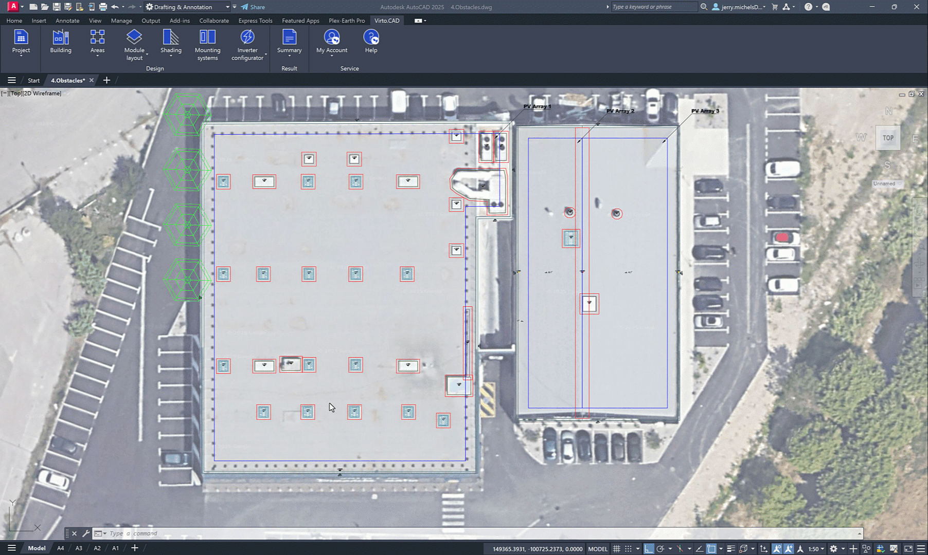Open the Summary result tool
This screenshot has width=928, height=555.
(289, 43)
